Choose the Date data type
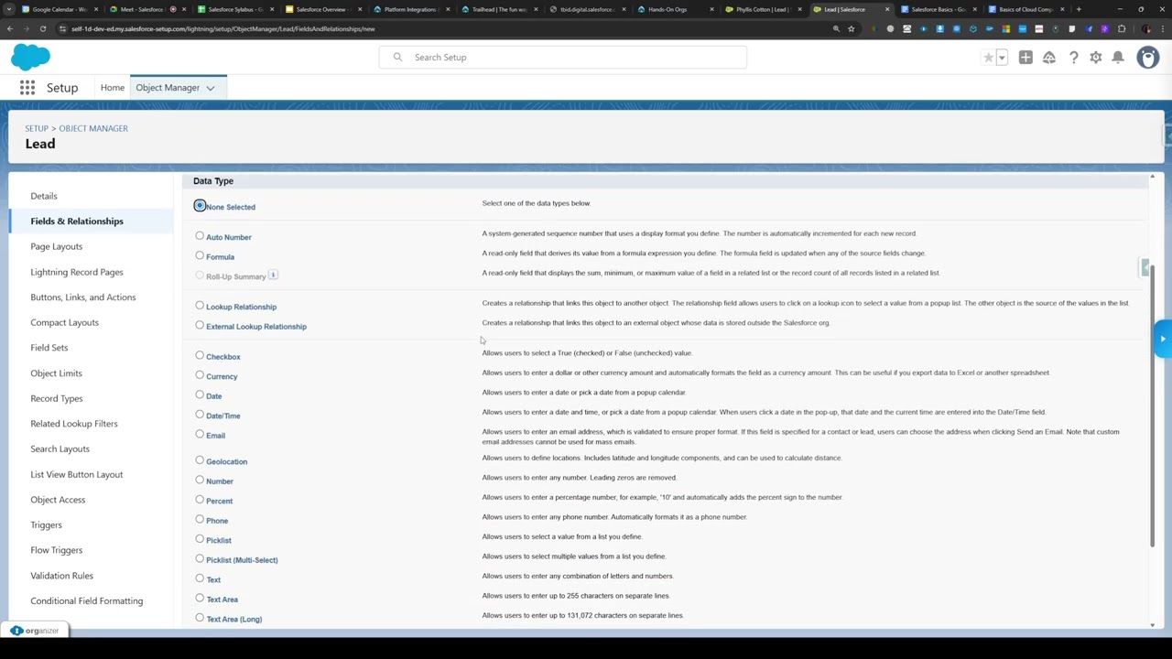 (200, 395)
